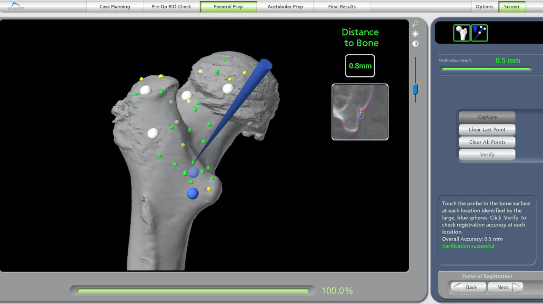Click the Back arrow icon

coord(457,287)
